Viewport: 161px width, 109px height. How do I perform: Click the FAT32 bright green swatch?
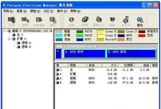pyautogui.click(x=80, y=36)
